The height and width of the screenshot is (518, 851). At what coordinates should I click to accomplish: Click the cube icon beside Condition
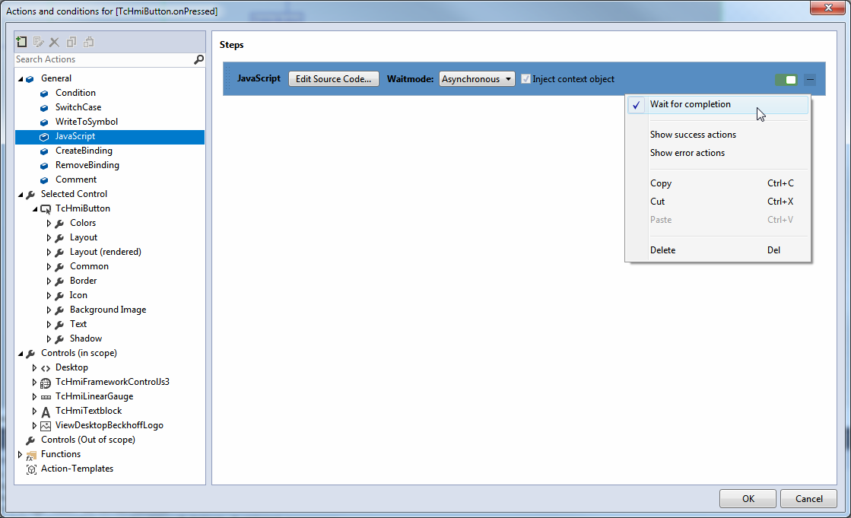tap(45, 94)
